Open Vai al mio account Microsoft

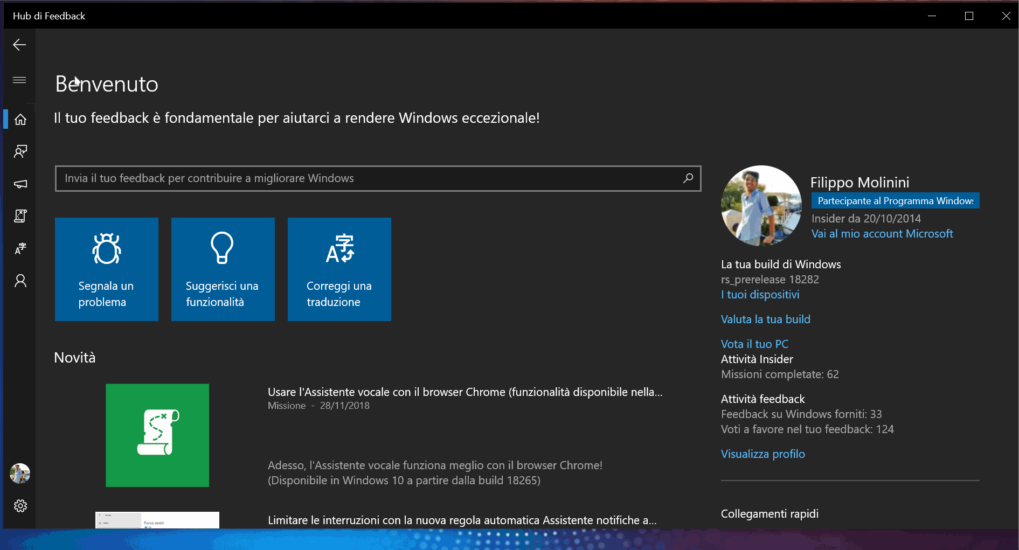coord(882,234)
